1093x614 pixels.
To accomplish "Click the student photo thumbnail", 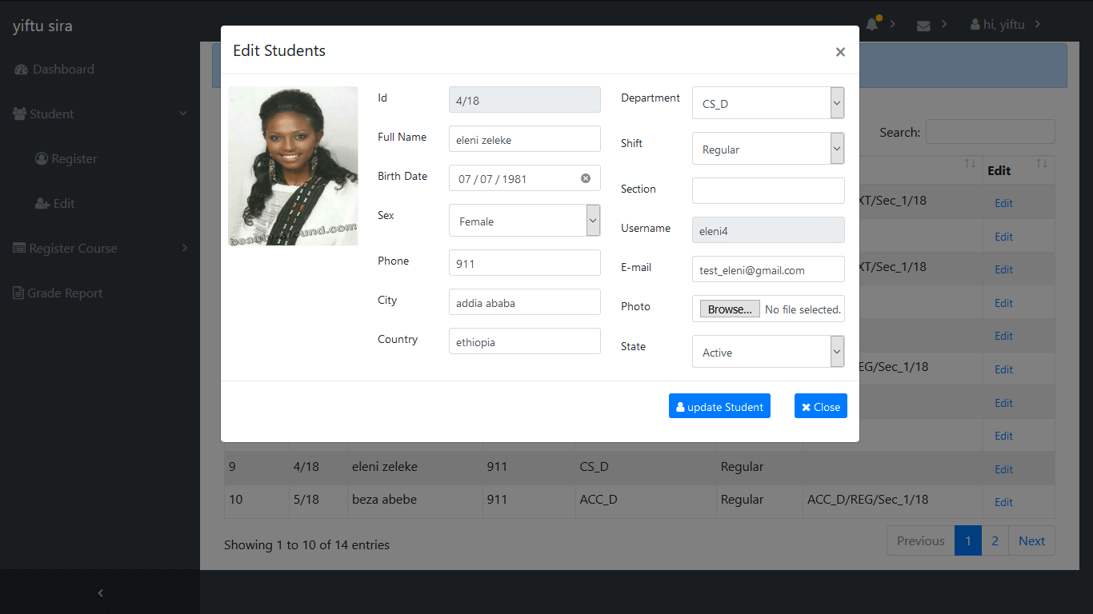I will coord(293,165).
